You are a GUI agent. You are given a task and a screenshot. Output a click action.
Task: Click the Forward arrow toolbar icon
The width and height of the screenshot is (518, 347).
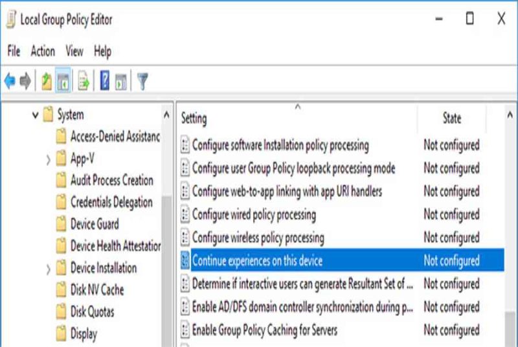[x=25, y=80]
